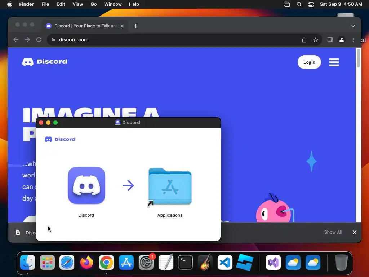Toggle Chrome side panel icon
The image size is (369, 277).
click(330, 40)
